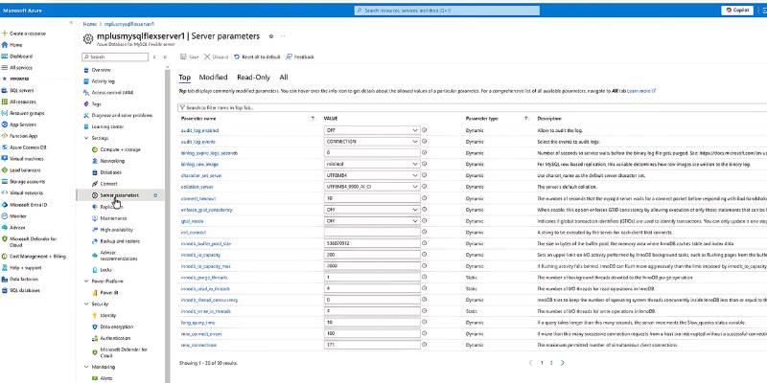Click the Copilot button

(737, 11)
